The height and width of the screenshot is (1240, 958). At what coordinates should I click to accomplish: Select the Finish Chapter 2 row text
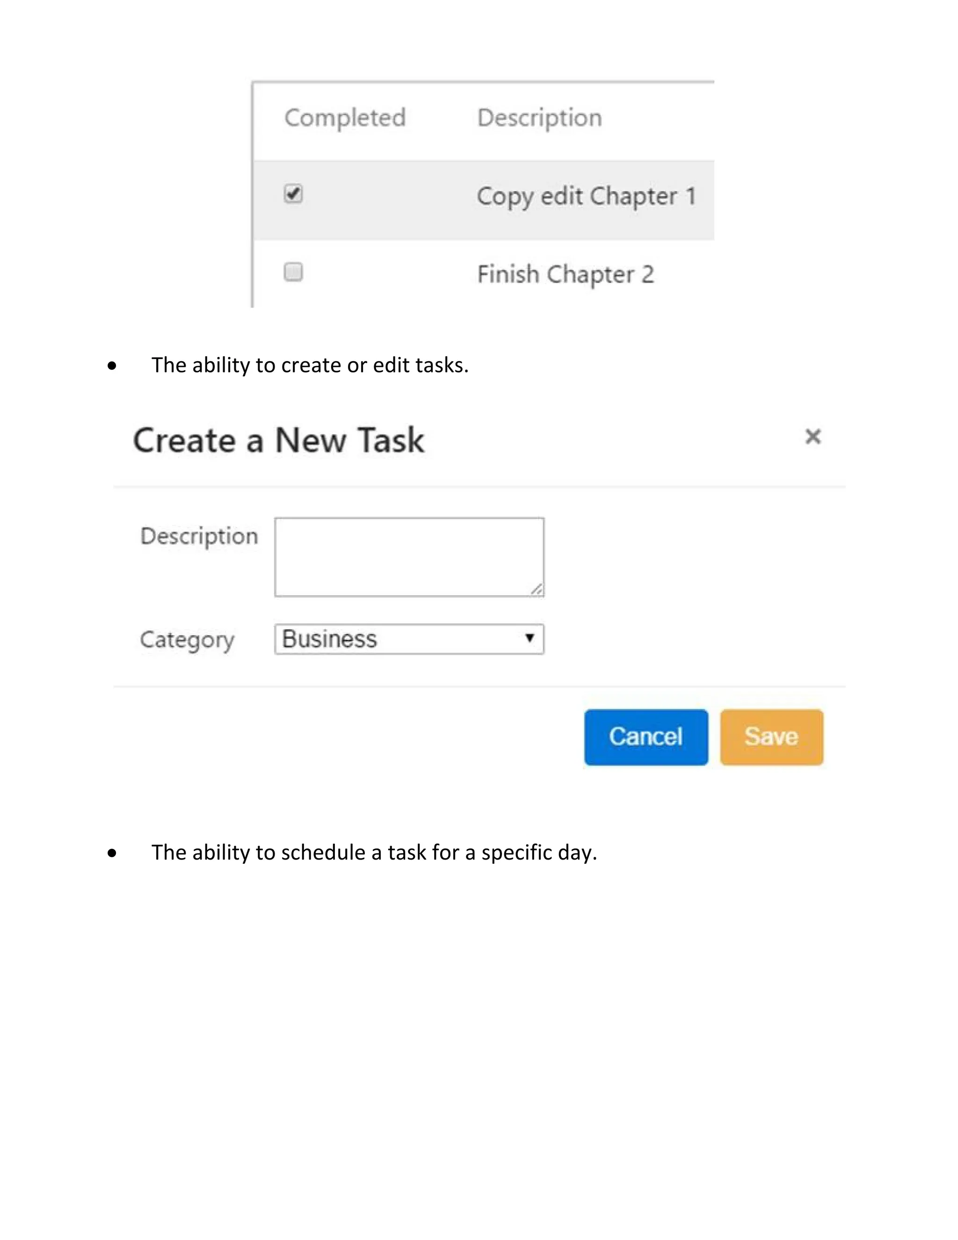click(x=565, y=274)
